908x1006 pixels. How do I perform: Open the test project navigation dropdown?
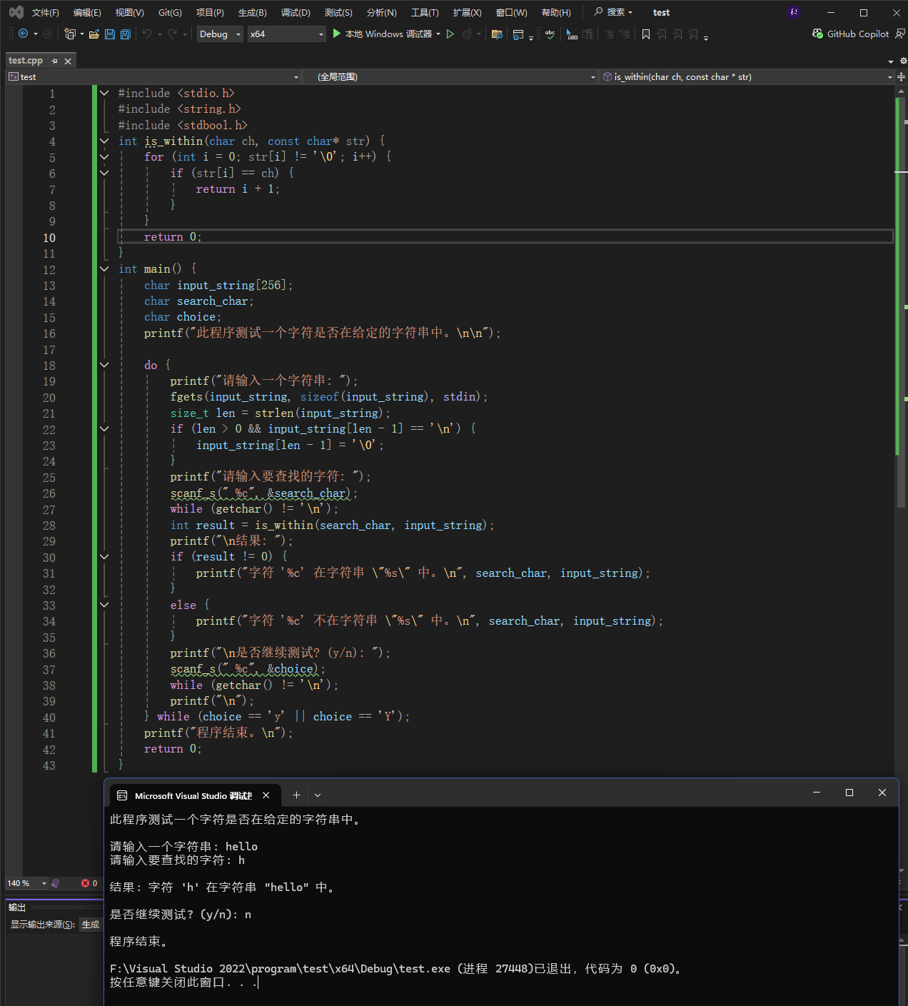(153, 76)
